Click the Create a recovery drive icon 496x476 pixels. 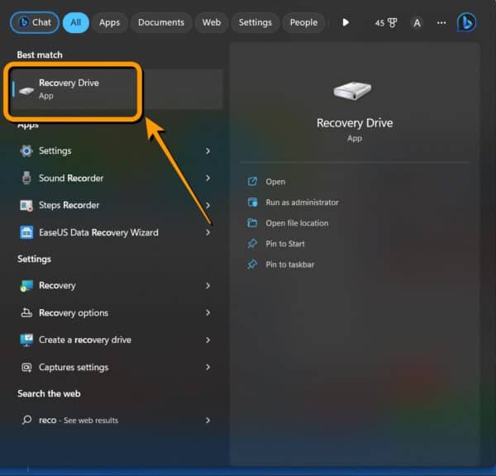(26, 340)
